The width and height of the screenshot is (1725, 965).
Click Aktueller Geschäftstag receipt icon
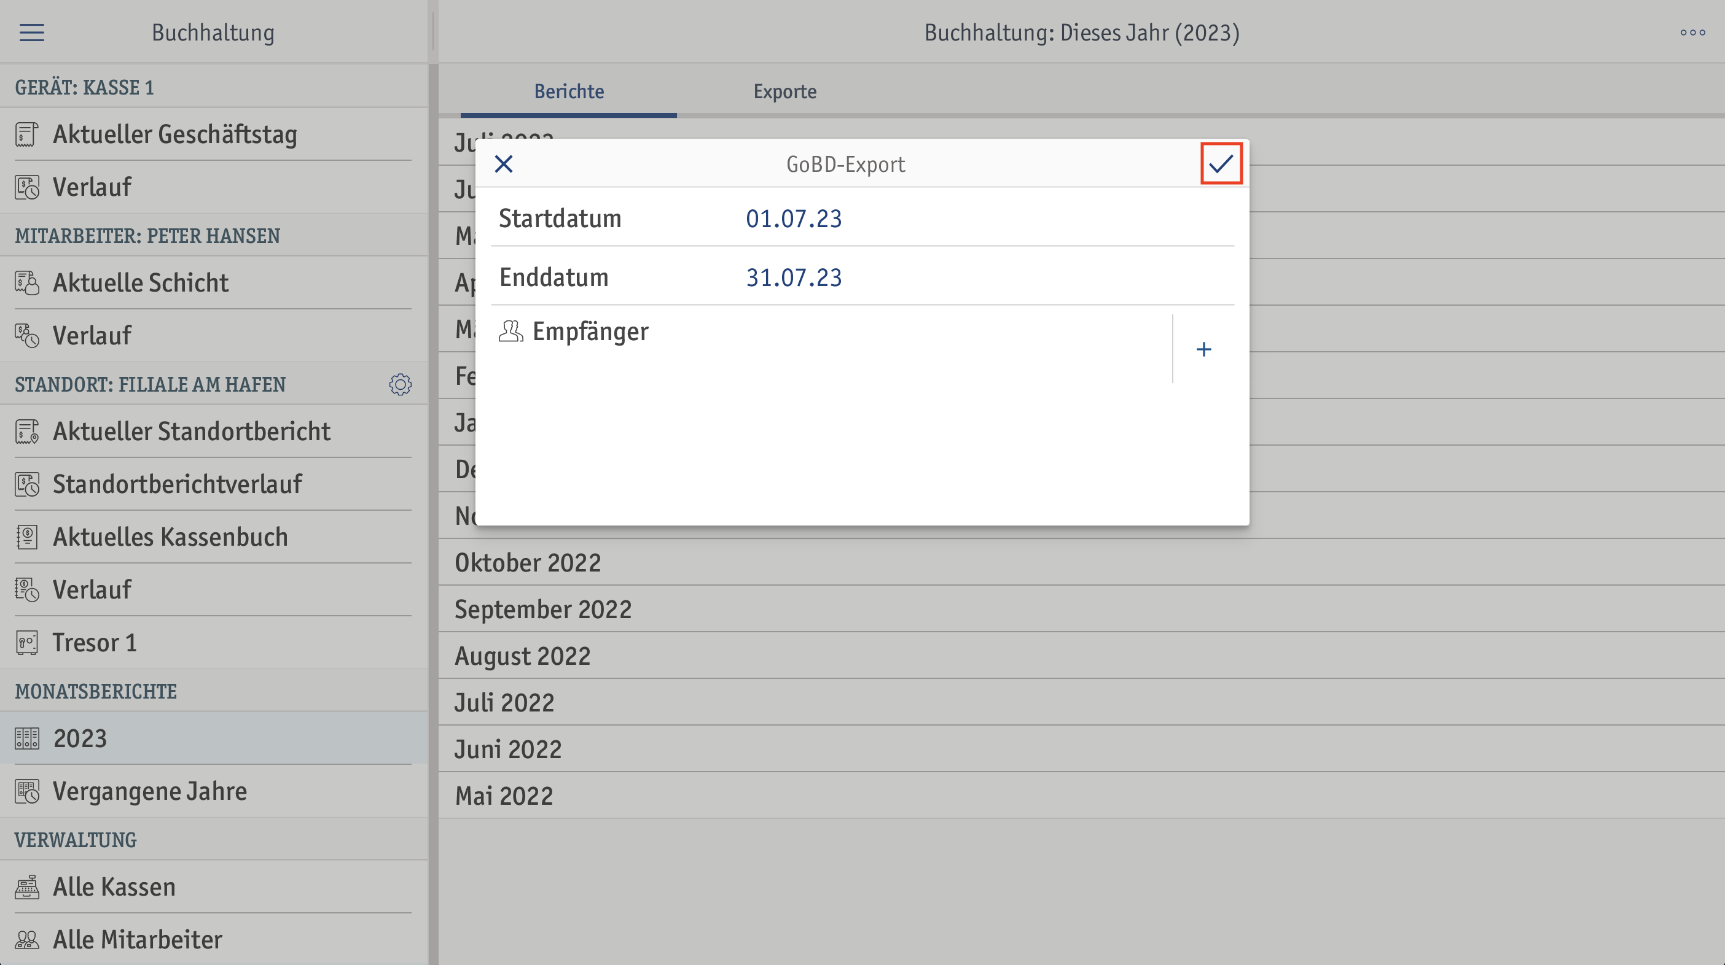(x=27, y=134)
